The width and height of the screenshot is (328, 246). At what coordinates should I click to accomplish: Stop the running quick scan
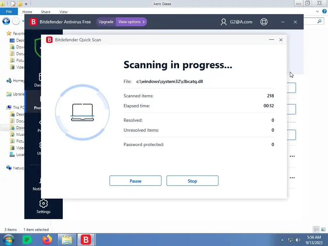pyautogui.click(x=192, y=181)
